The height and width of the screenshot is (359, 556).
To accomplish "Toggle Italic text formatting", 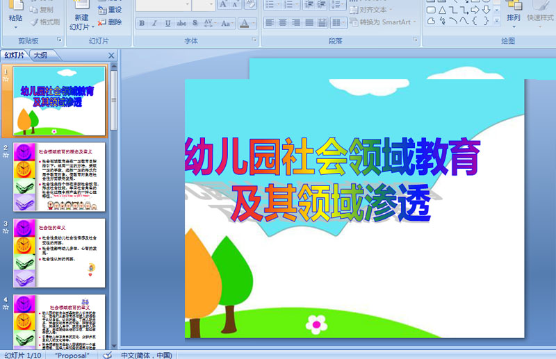I will 155,23.
